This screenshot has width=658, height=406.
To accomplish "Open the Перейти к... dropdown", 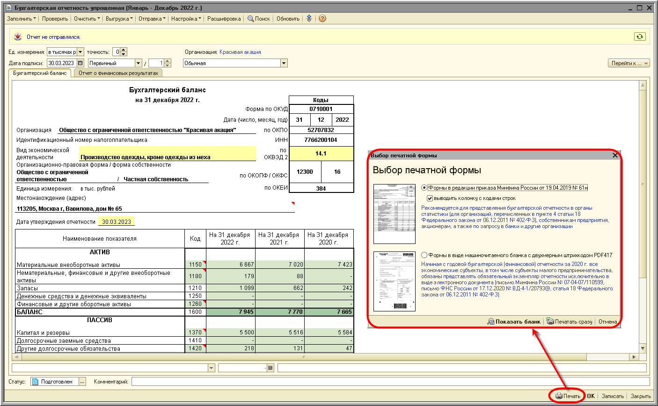I will (x=629, y=63).
